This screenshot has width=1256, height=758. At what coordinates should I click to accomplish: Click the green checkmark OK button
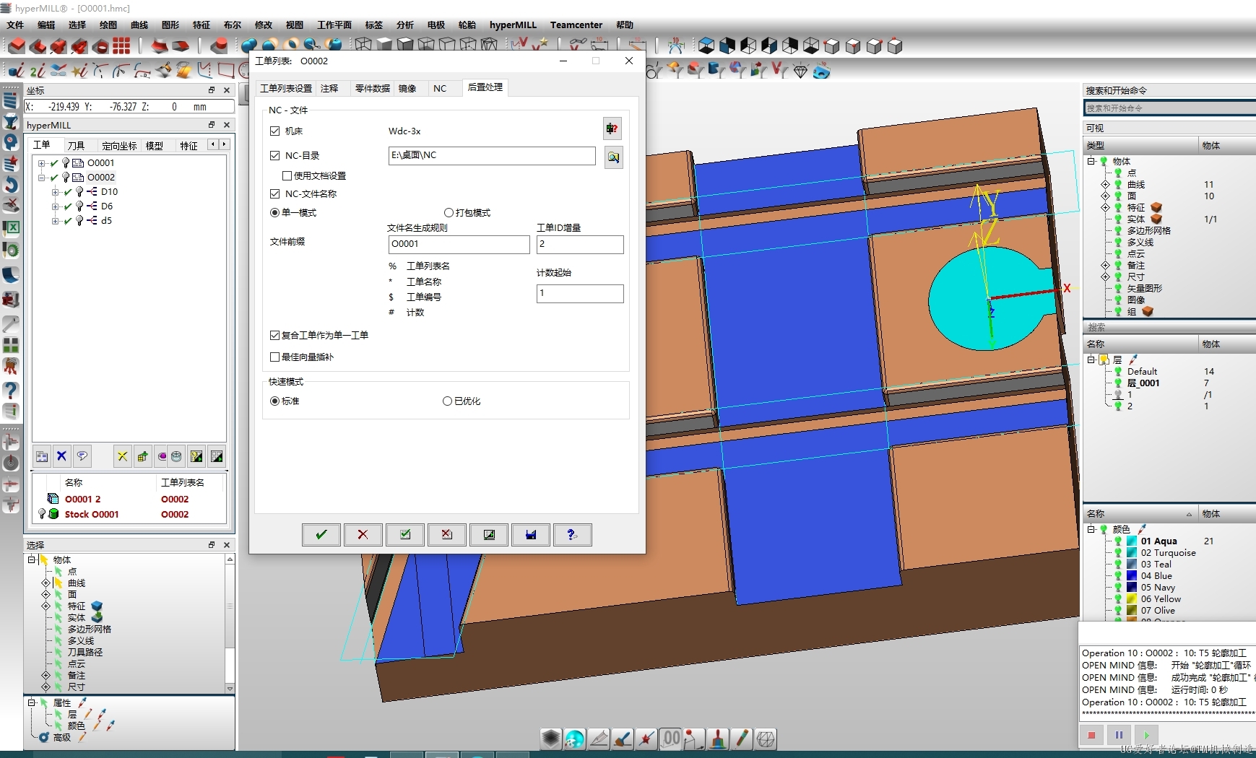click(x=321, y=535)
